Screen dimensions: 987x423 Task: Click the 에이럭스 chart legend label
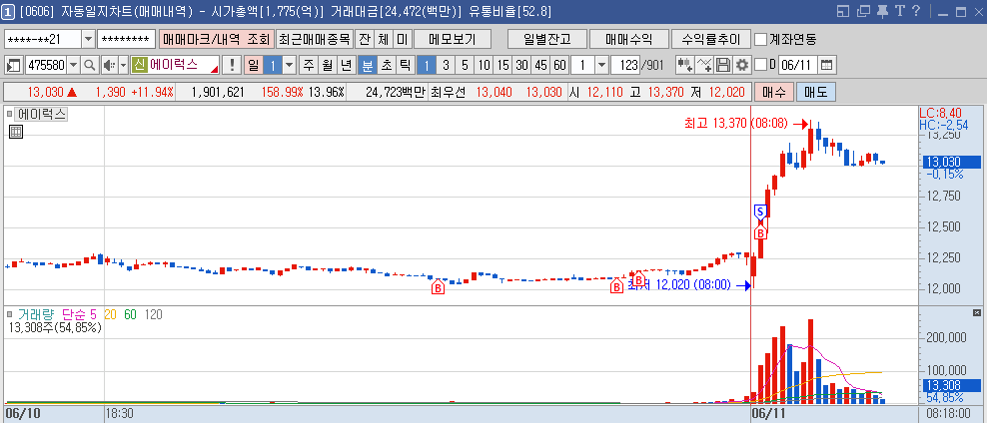tap(42, 115)
